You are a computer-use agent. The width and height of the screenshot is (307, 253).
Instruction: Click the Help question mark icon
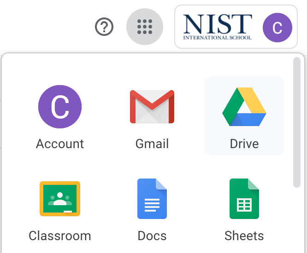[x=104, y=27]
